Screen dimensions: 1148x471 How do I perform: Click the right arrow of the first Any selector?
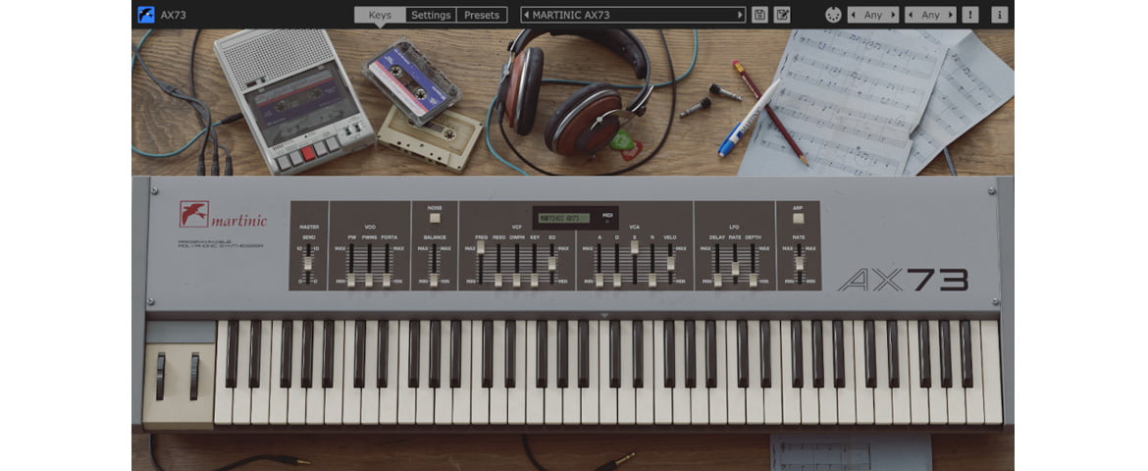[x=893, y=15]
